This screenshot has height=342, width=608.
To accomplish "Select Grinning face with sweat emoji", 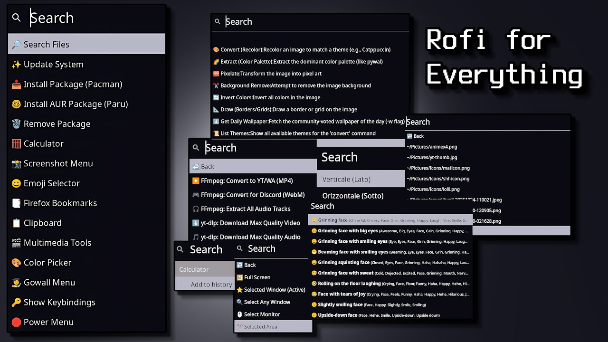I will coord(390,273).
